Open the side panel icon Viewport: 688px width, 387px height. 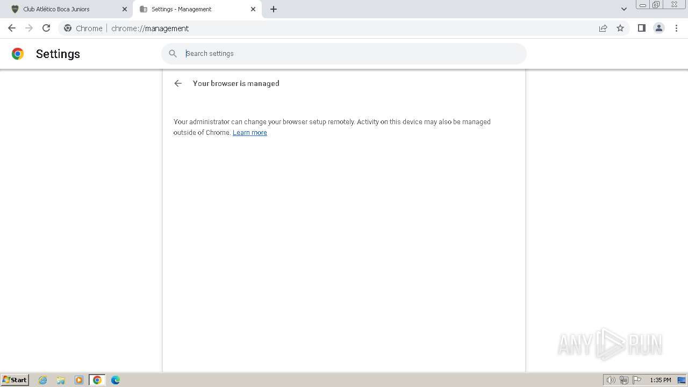pos(641,28)
